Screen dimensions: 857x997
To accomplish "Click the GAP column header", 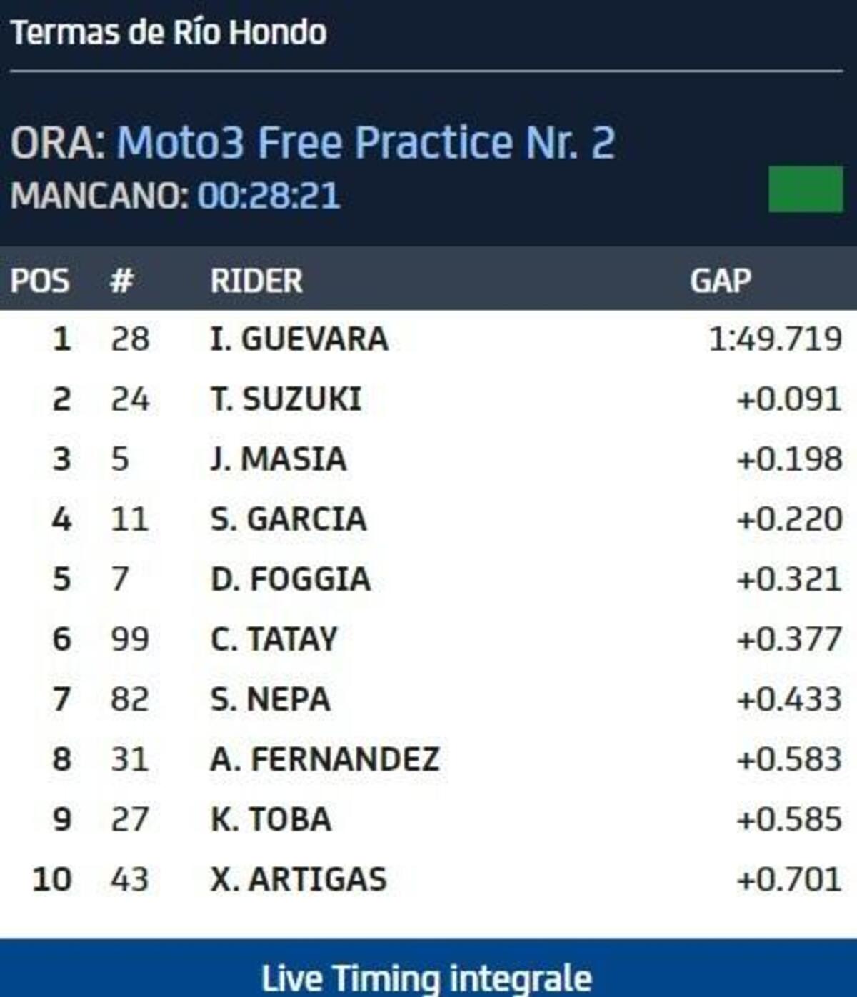I will coord(720,281).
